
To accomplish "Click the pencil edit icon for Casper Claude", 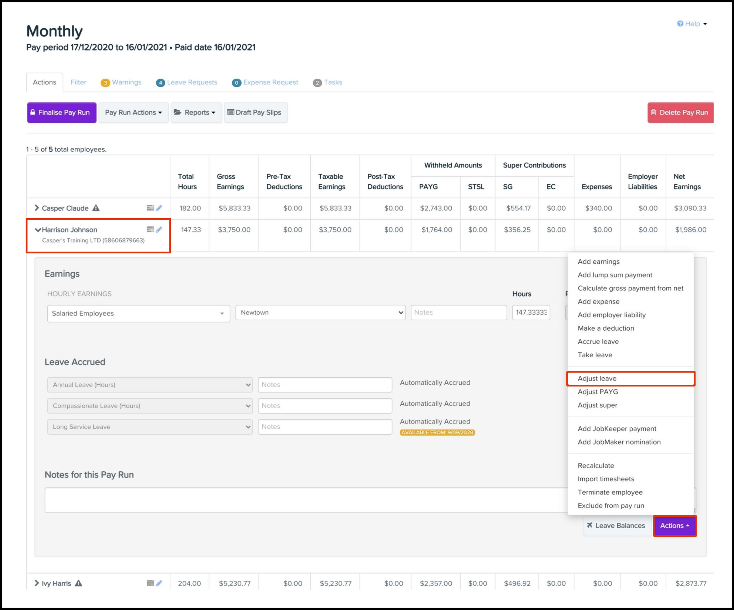I will [x=159, y=208].
